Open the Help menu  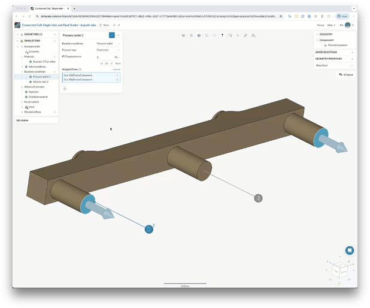(x=332, y=25)
